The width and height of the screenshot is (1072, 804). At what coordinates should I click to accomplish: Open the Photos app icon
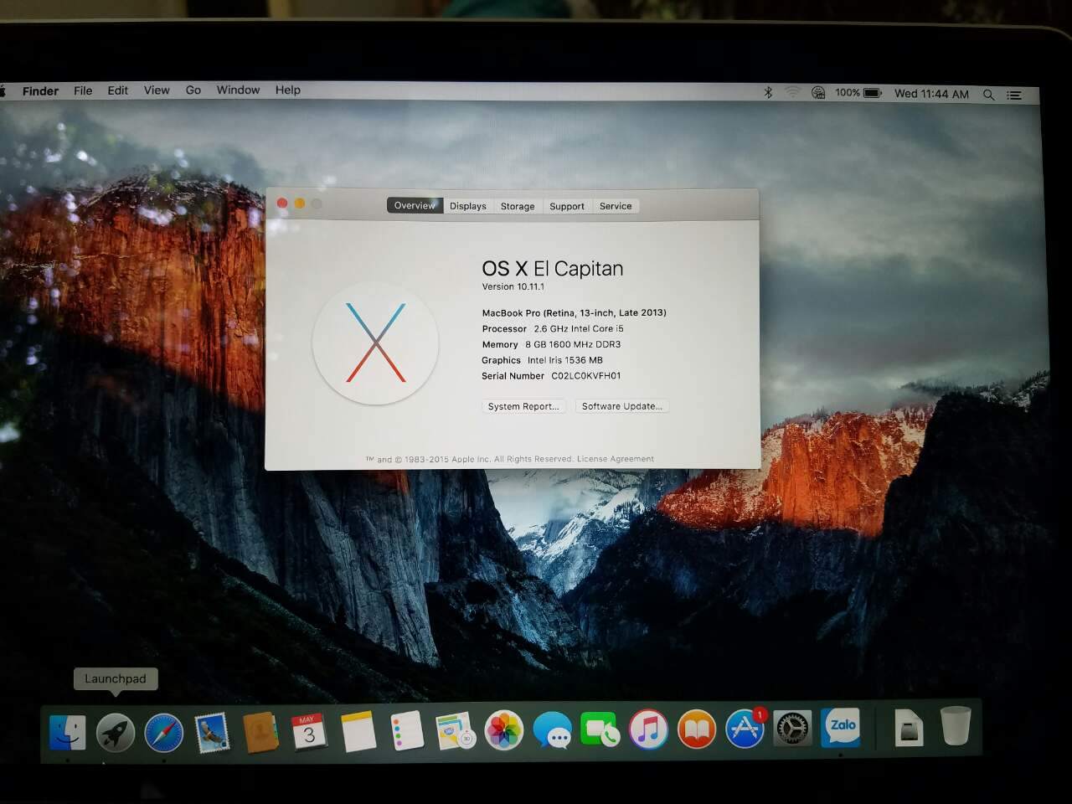click(x=504, y=730)
